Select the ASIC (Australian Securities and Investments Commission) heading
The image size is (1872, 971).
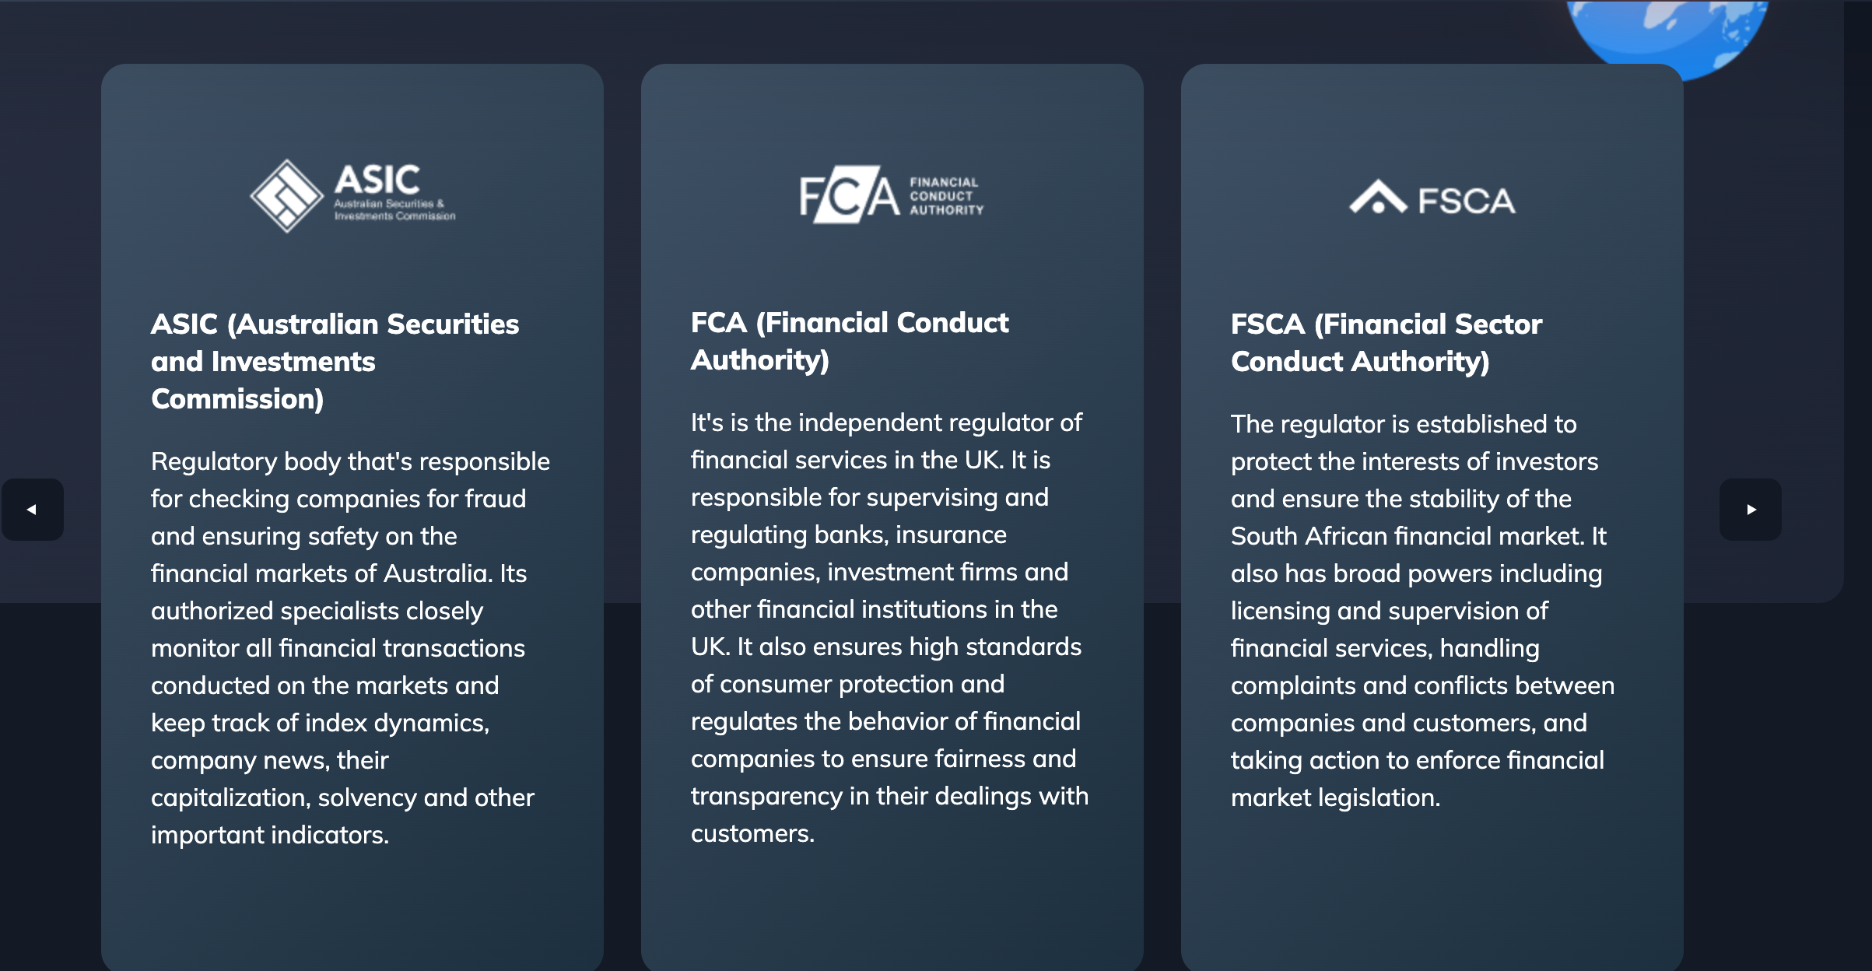[335, 361]
